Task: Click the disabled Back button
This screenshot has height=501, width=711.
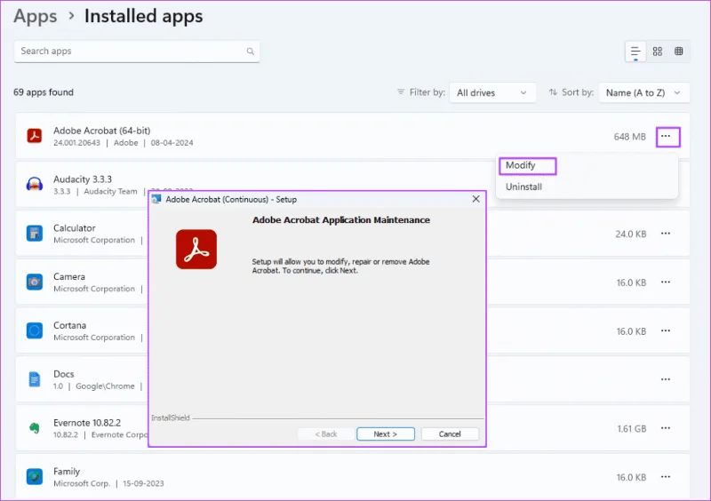Action: point(326,433)
